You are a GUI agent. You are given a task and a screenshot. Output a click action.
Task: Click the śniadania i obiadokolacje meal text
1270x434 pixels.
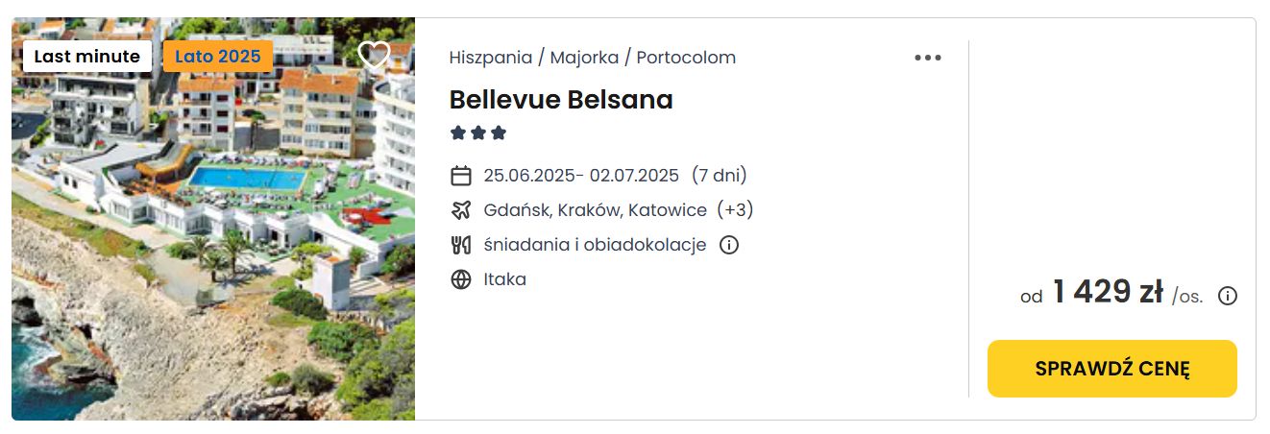point(596,245)
